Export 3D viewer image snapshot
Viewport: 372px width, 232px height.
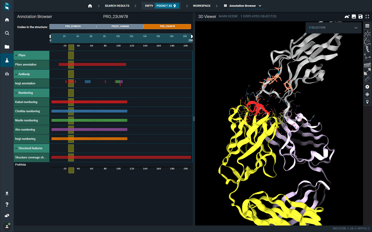pos(354,16)
